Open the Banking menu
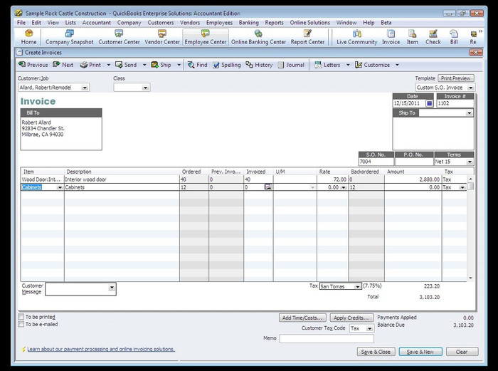 (248, 23)
